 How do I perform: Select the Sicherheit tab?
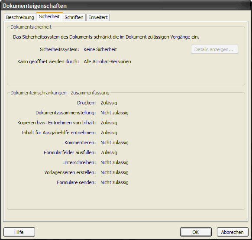(x=49, y=16)
